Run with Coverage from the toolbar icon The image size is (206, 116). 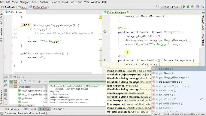pyautogui.click(x=192, y=7)
